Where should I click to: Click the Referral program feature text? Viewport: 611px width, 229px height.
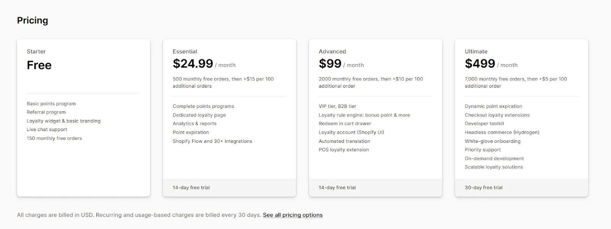(x=46, y=112)
